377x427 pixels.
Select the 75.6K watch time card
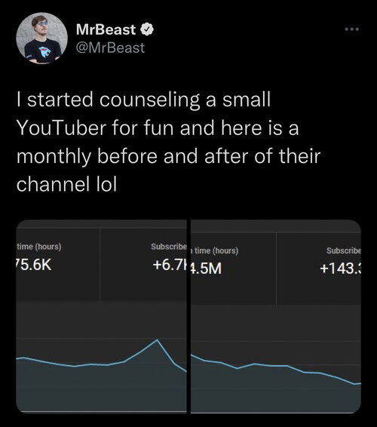58,265
